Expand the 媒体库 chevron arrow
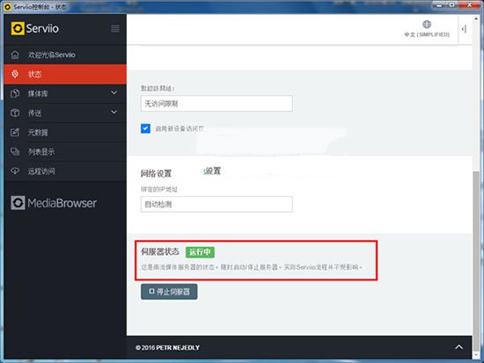This screenshot has height=363, width=484. (114, 93)
